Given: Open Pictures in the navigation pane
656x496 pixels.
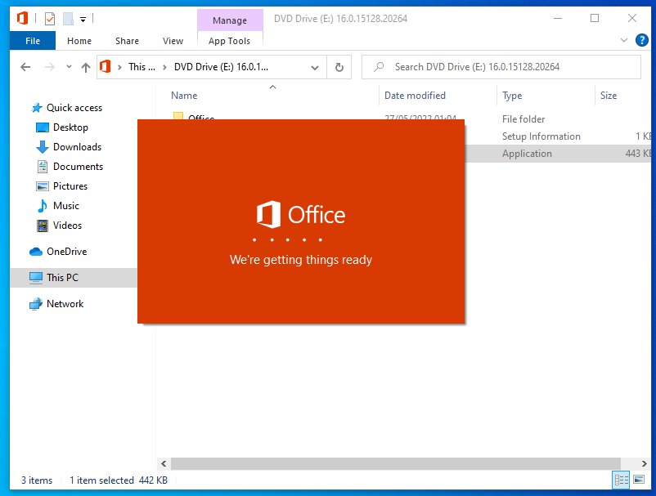Looking at the screenshot, I should (x=70, y=186).
